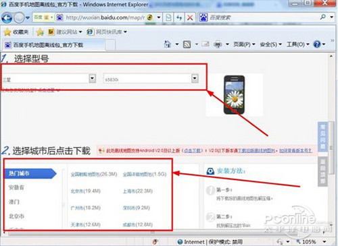Open the search provider dropdown arrow

click(332, 17)
